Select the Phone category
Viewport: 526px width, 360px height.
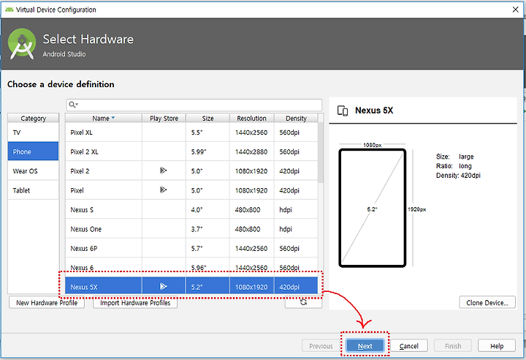(x=33, y=151)
